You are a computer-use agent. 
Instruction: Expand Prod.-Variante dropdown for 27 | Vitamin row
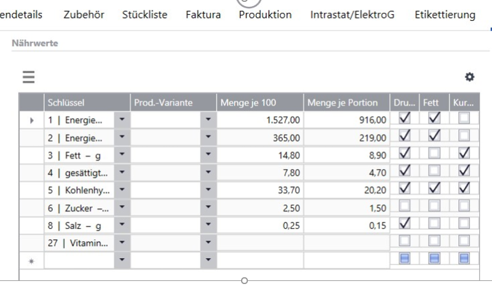click(x=208, y=243)
